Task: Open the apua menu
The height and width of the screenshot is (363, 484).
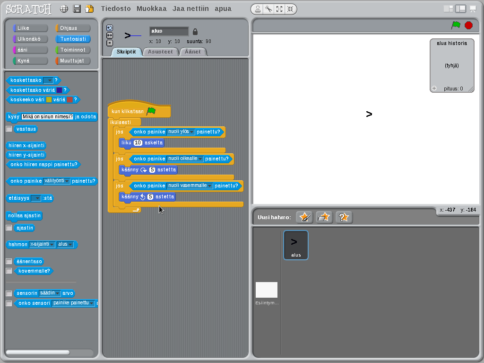Action: tap(223, 9)
